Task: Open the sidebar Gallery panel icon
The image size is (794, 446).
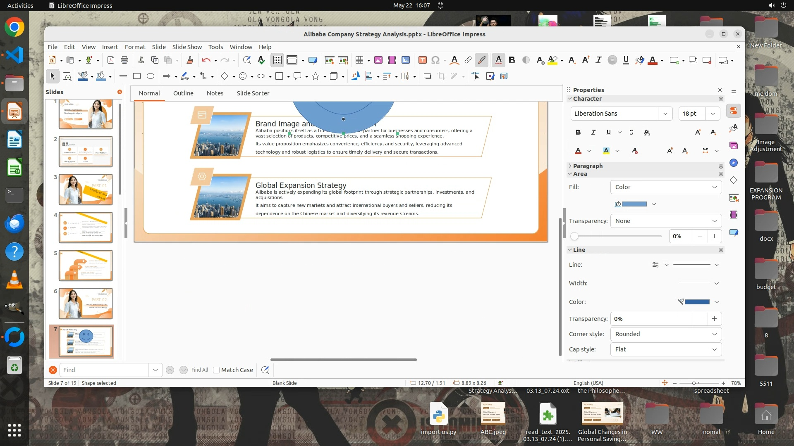Action: point(734,145)
